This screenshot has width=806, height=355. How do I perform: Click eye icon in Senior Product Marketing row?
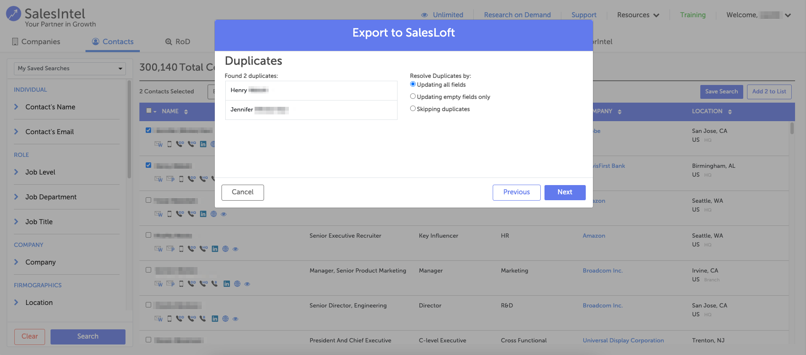point(247,284)
